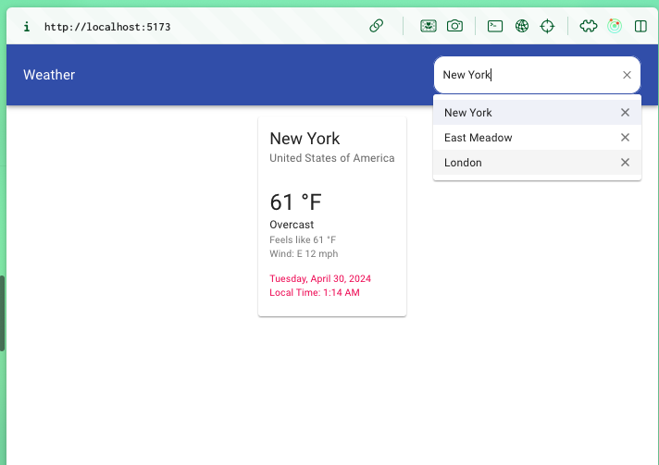Image resolution: width=659 pixels, height=465 pixels.
Task: Click the New York card heading
Action: 305,139
